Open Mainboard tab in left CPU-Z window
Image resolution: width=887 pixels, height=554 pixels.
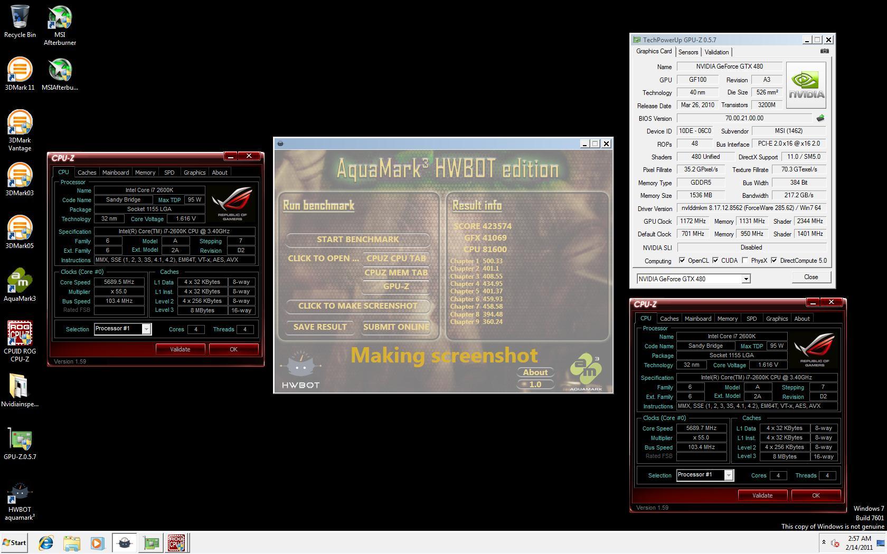116,173
